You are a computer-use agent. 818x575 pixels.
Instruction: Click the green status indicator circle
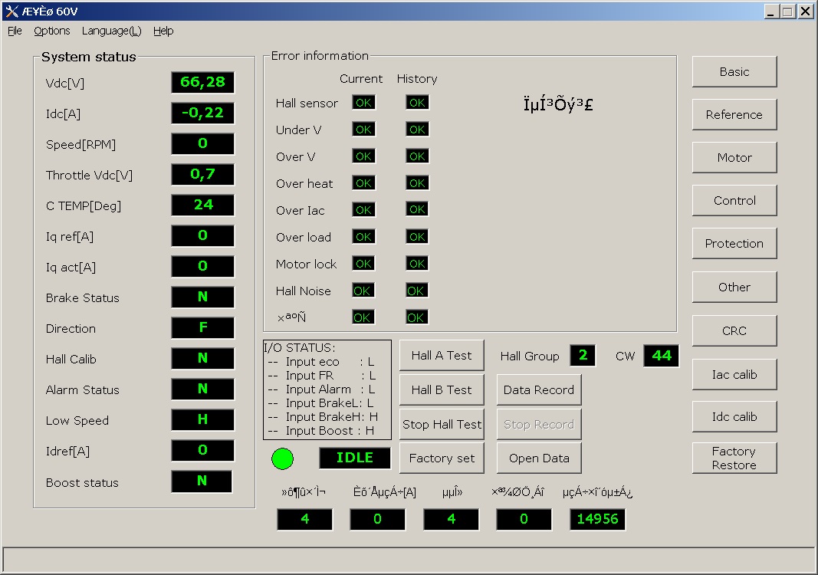click(x=283, y=458)
